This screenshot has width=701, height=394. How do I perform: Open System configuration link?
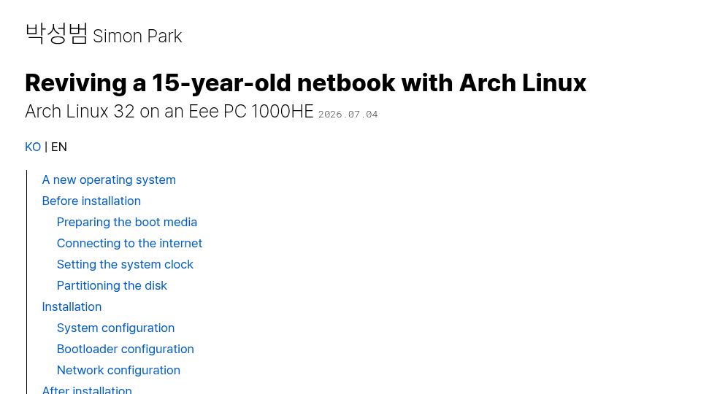pyautogui.click(x=115, y=328)
